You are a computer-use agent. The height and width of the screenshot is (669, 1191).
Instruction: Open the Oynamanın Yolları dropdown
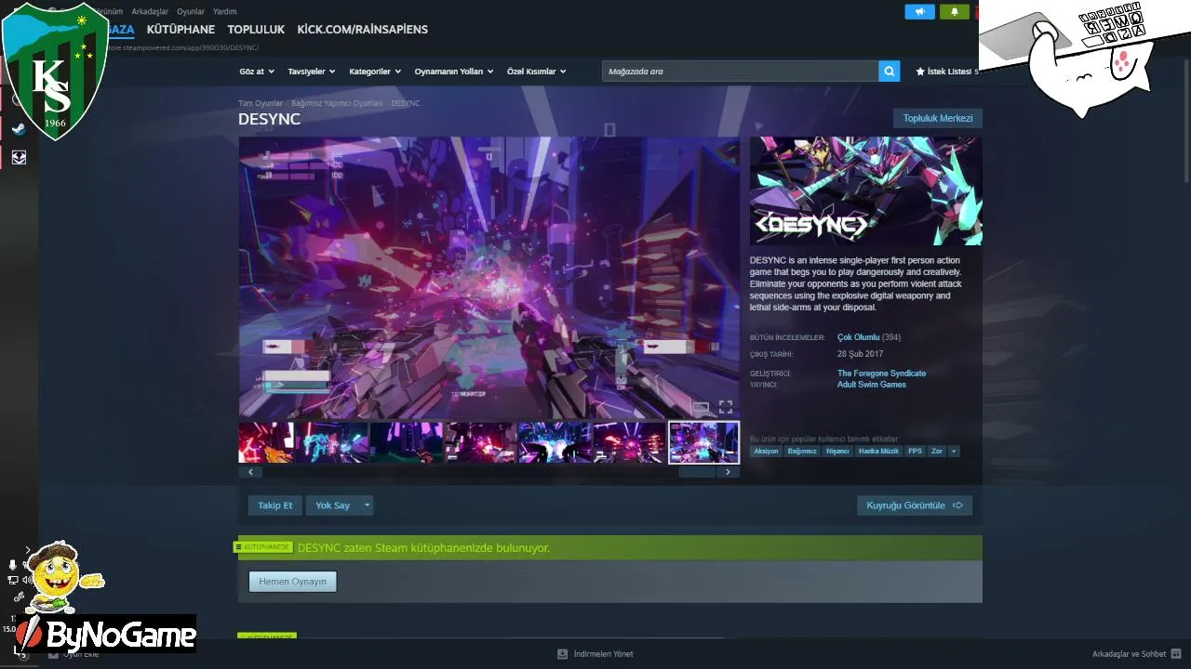coord(454,72)
